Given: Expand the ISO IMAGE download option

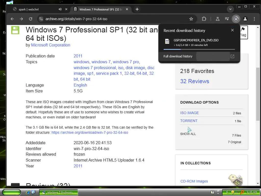Looking at the screenshot, I should coord(189,113).
